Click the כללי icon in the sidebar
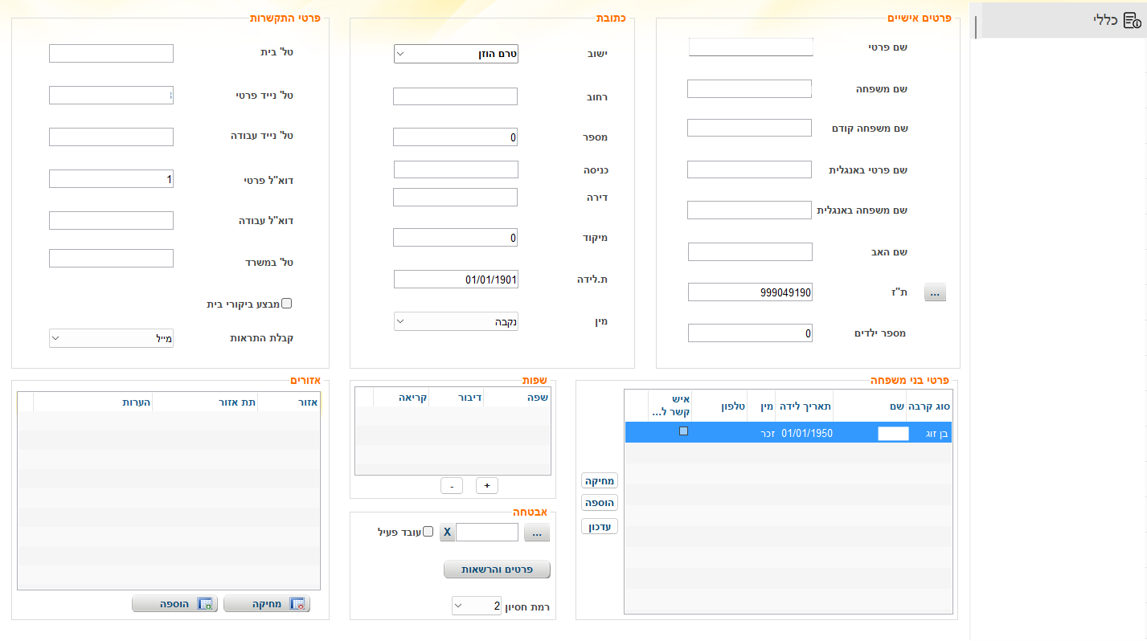 1132,20
